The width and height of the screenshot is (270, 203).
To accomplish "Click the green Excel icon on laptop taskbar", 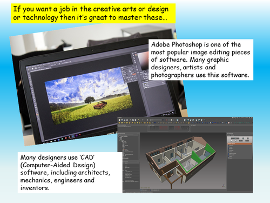I will [x=62, y=139].
